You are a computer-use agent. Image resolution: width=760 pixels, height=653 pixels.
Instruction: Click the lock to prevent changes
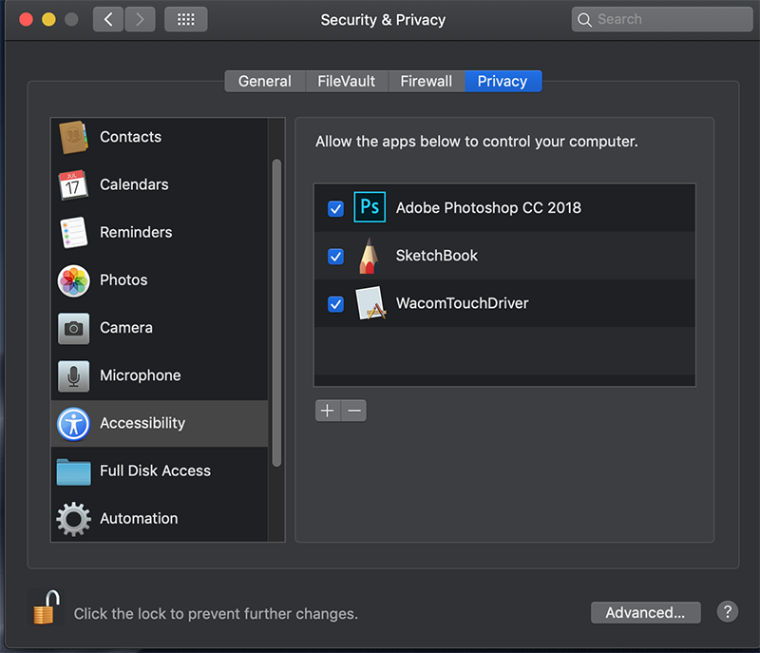(46, 607)
